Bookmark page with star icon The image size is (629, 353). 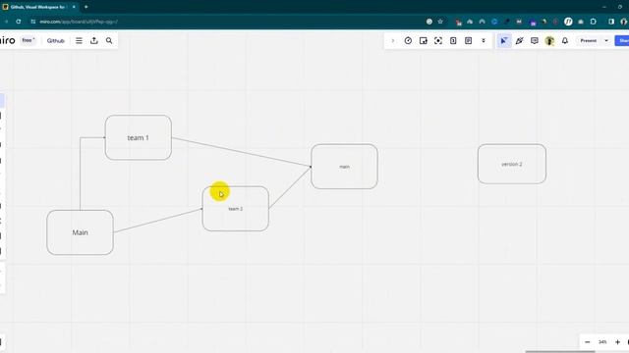[440, 22]
